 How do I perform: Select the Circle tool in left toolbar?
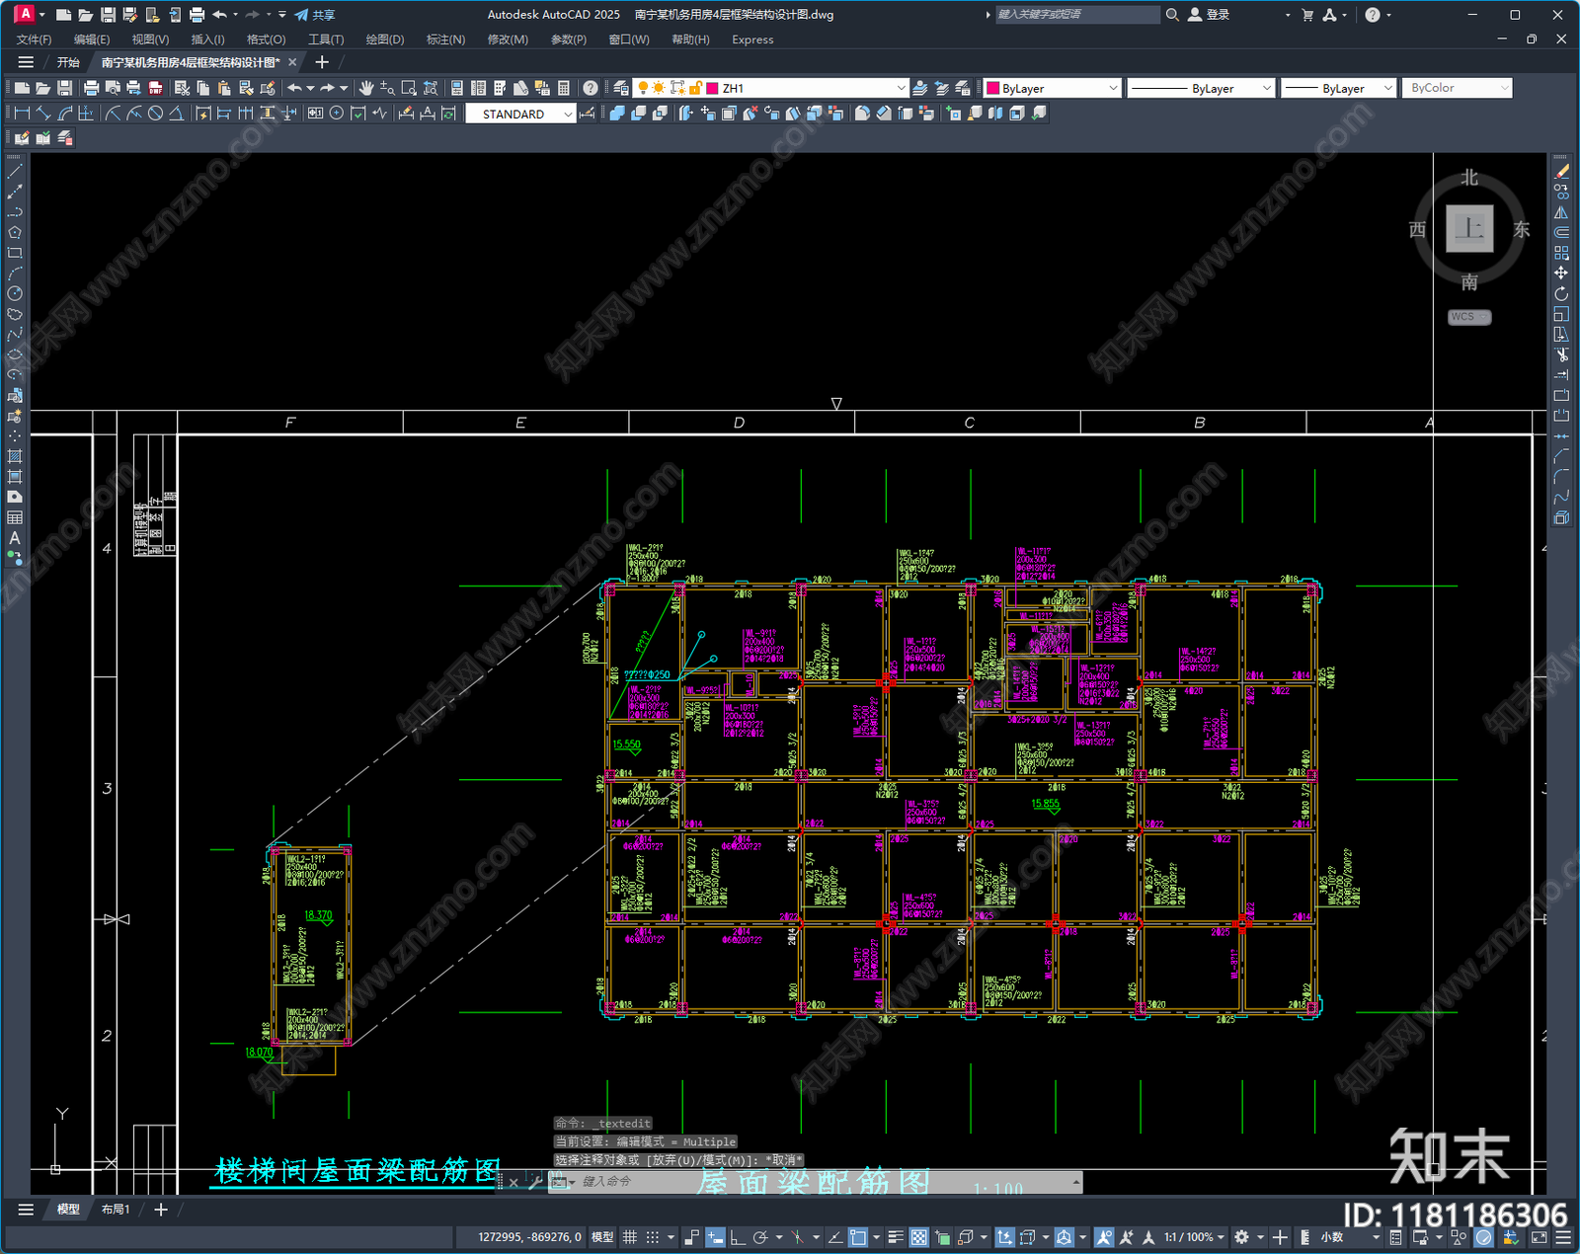(15, 294)
